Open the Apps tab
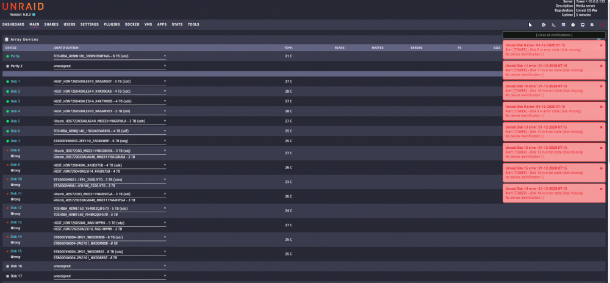The width and height of the screenshot is (610, 283). (x=162, y=24)
